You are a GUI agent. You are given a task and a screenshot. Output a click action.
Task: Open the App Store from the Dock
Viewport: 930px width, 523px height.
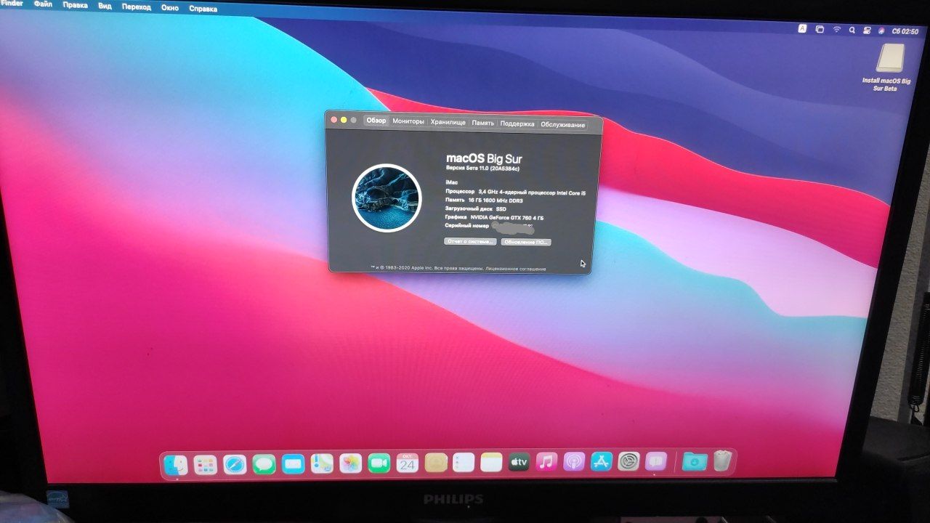[x=602, y=461]
